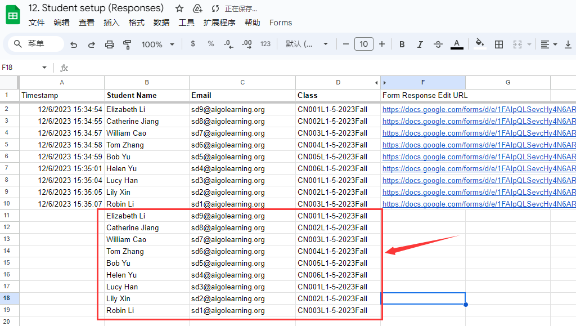Toggle strikethrough formatting

(x=438, y=44)
